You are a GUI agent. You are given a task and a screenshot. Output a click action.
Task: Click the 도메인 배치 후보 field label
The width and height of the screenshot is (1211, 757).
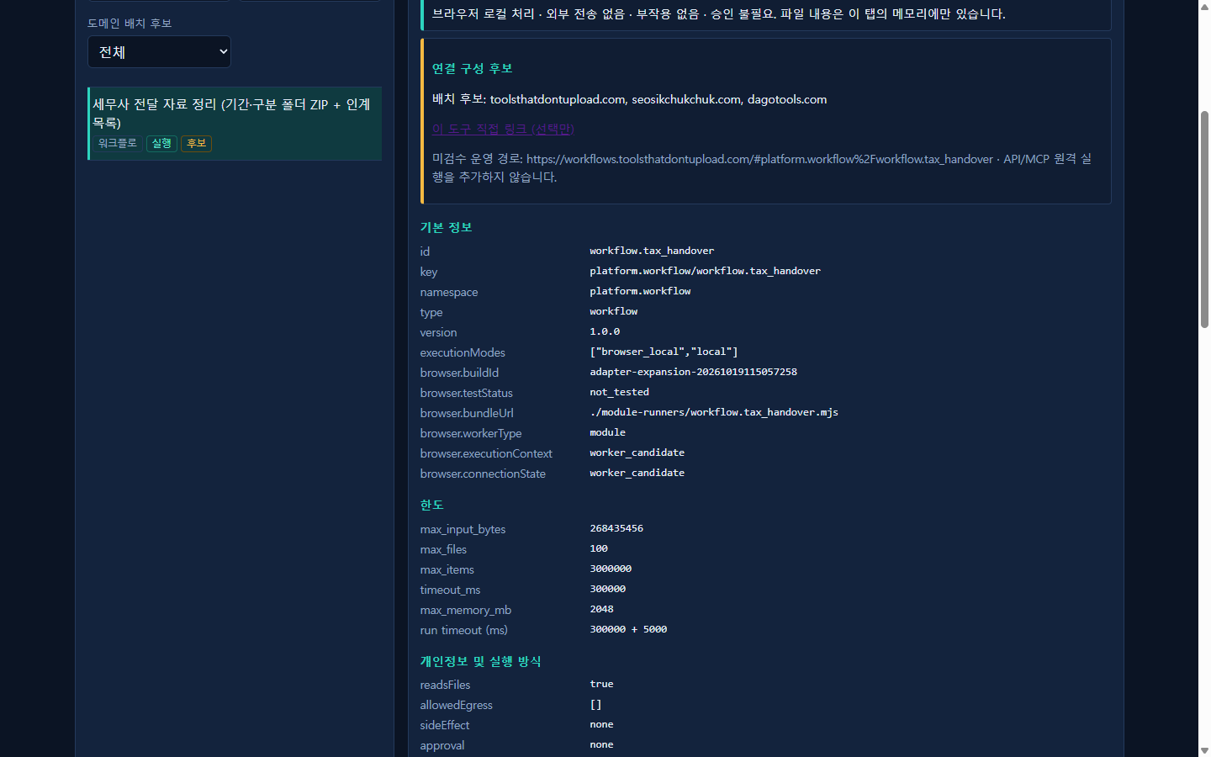click(130, 24)
